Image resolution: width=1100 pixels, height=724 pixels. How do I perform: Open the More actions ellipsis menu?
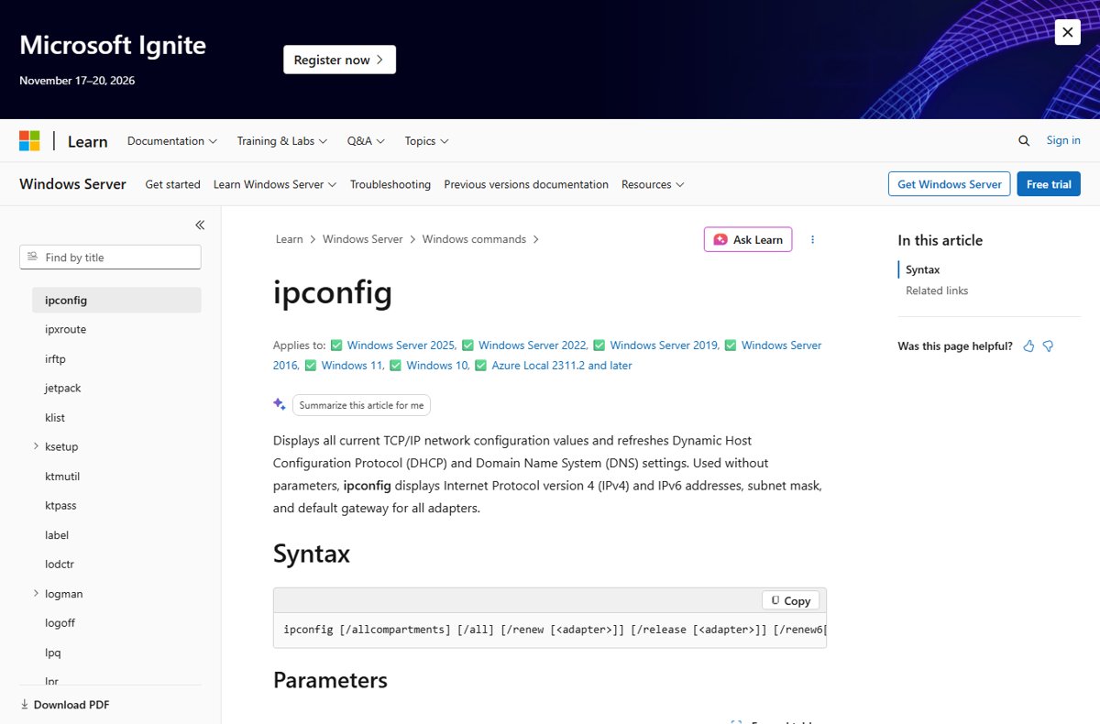(812, 239)
